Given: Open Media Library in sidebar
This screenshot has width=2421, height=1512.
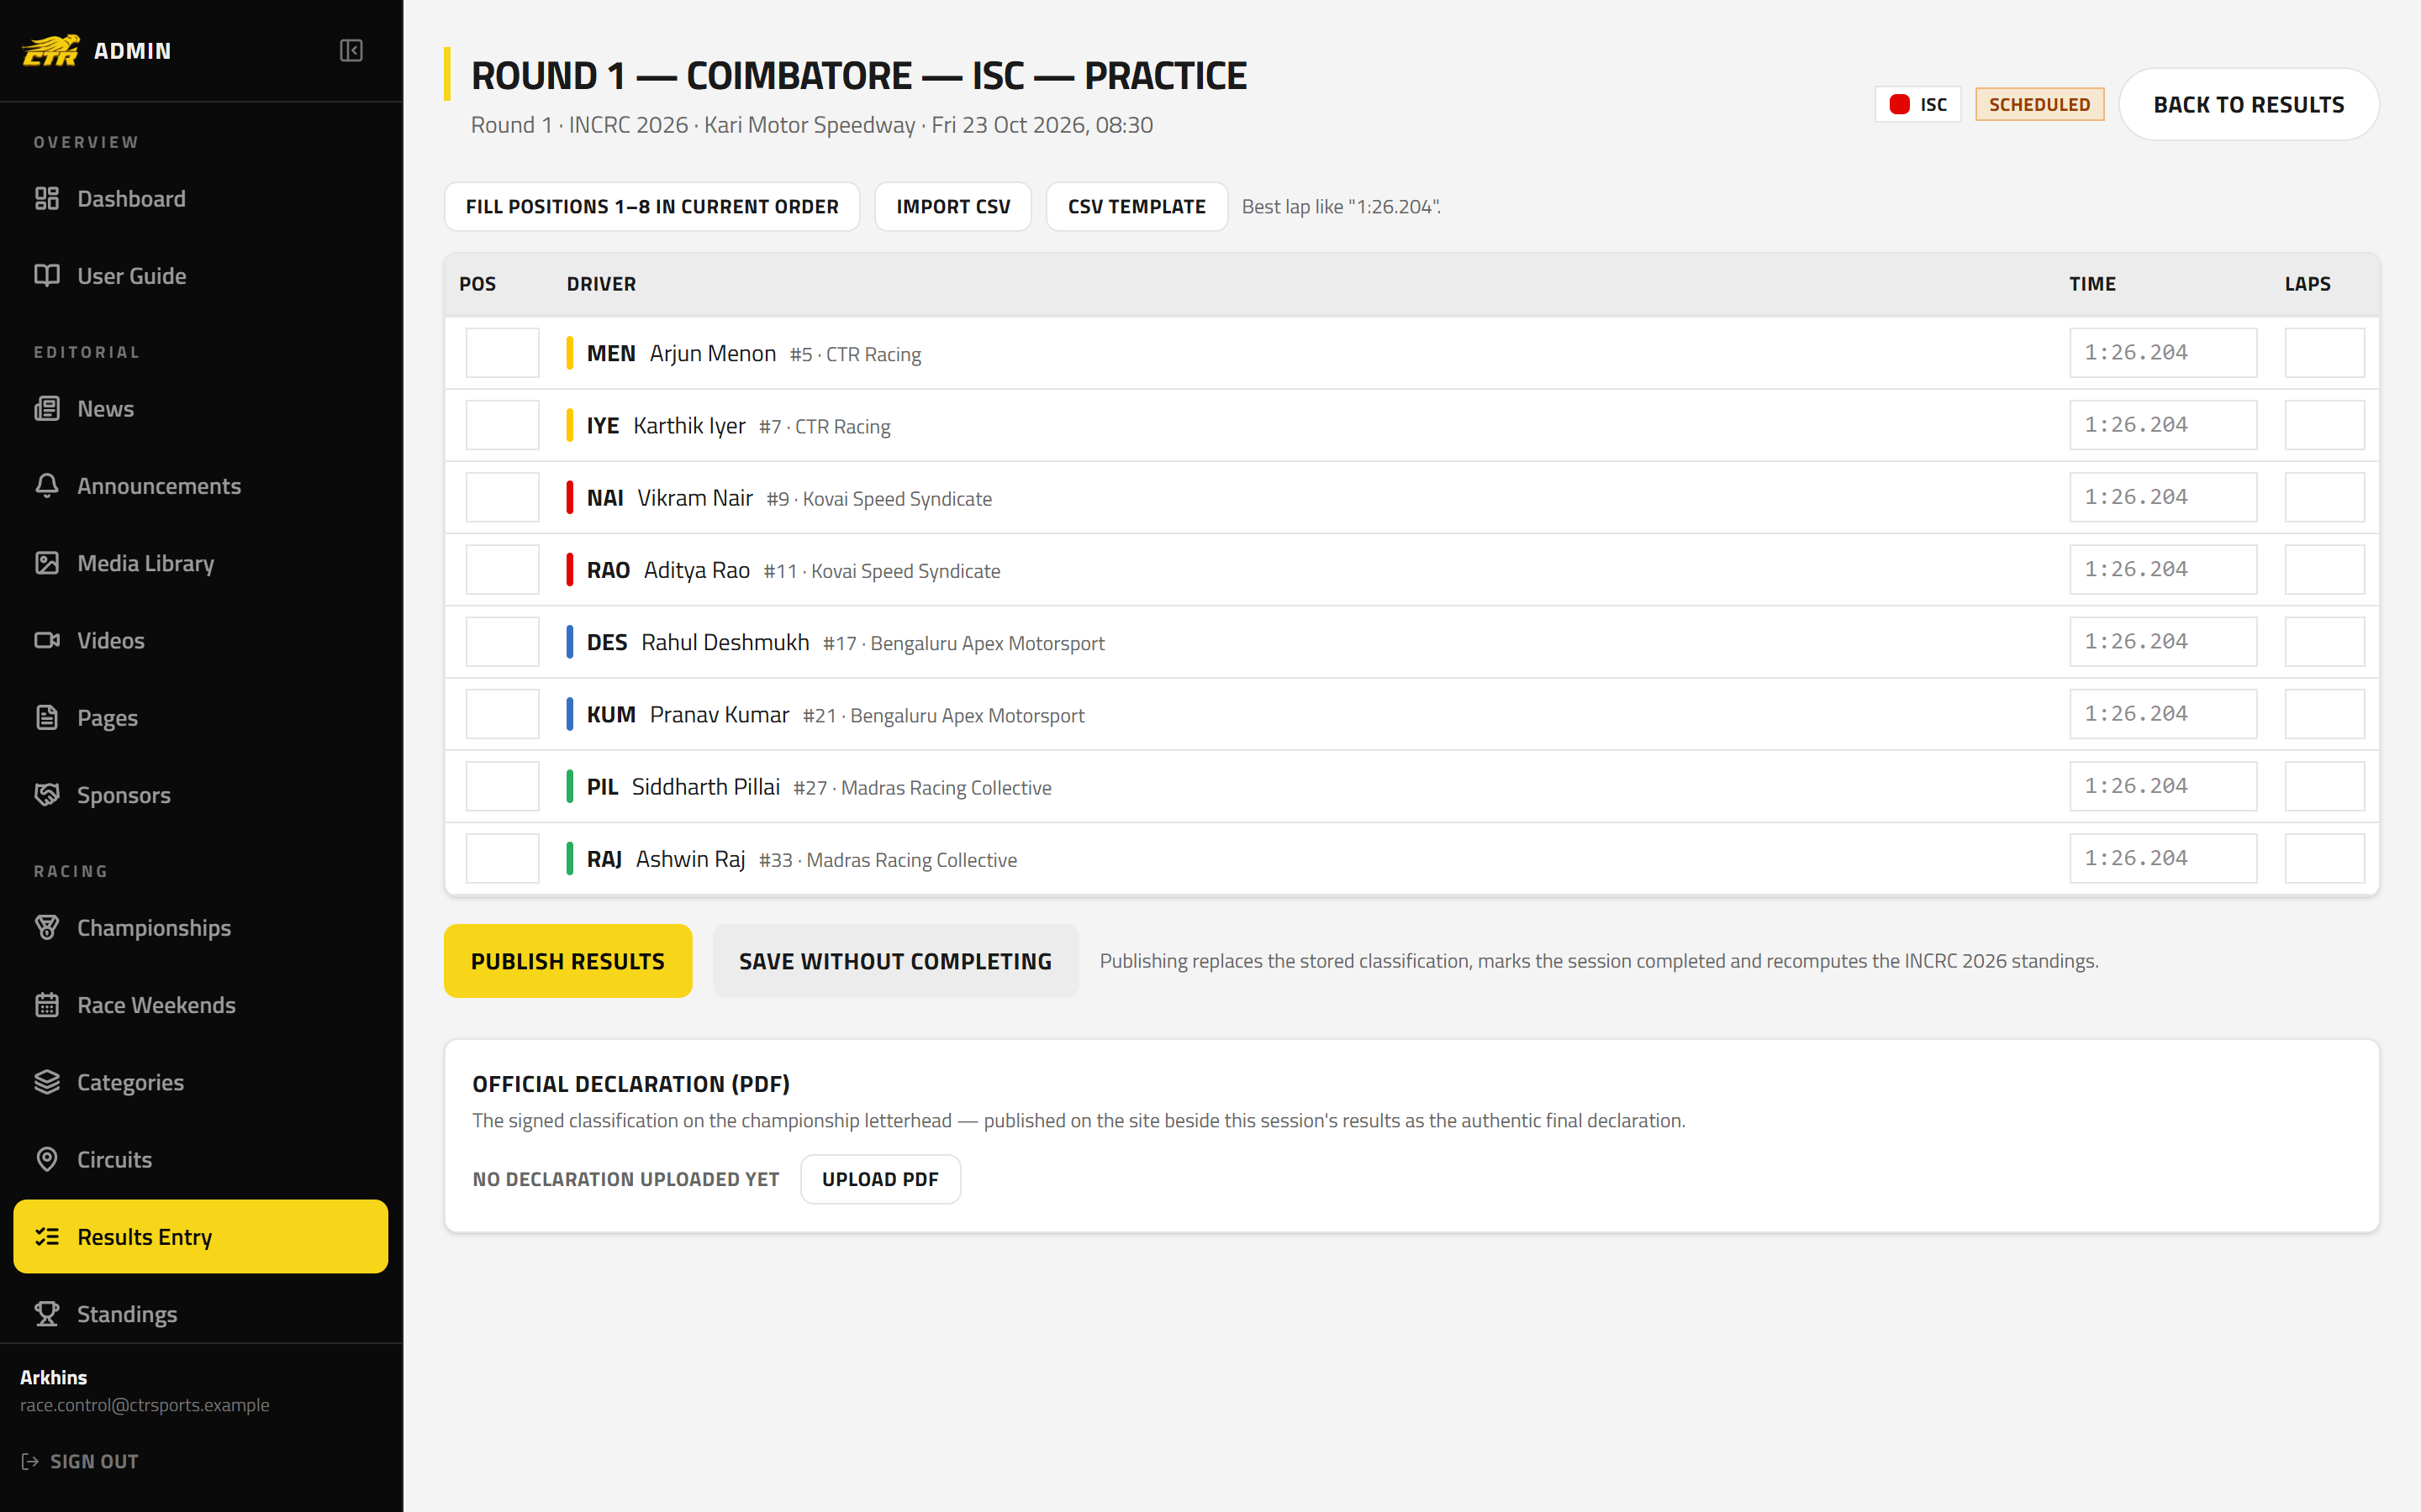Looking at the screenshot, I should [201, 563].
